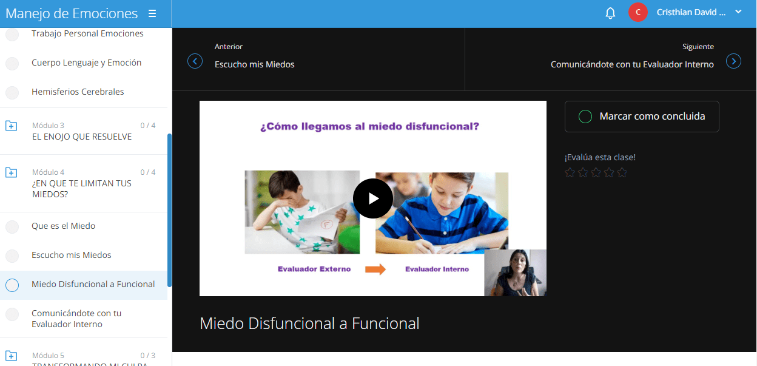757x366 pixels.
Task: Rate the class with the fifth star
Action: pyautogui.click(x=622, y=173)
